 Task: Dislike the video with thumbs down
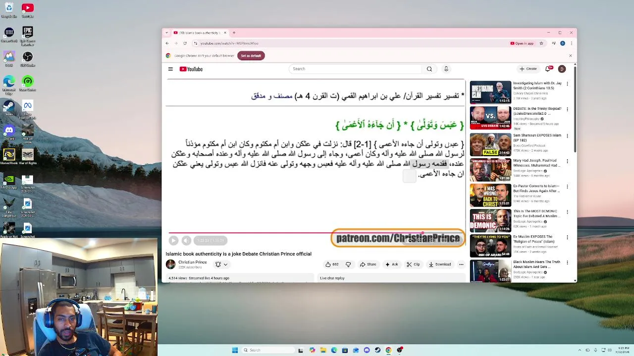point(348,265)
